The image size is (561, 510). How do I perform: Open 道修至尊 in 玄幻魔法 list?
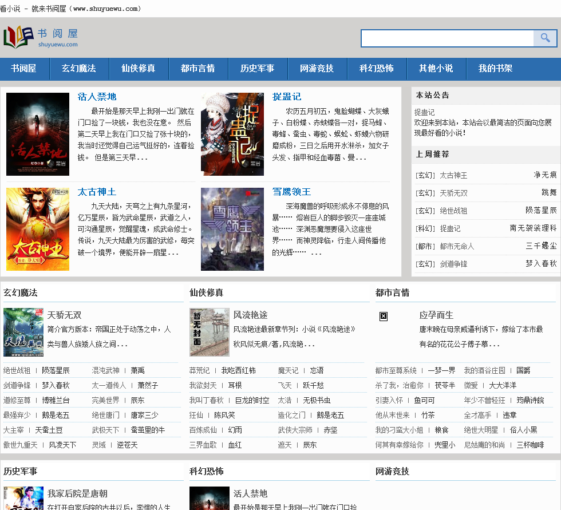17,400
